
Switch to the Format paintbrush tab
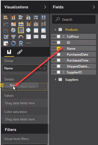pos(20,52)
